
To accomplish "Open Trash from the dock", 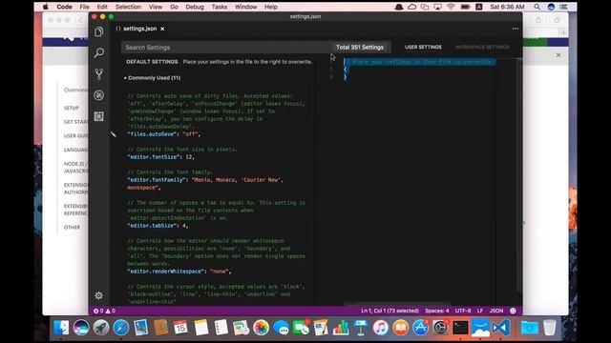I will 550,328.
